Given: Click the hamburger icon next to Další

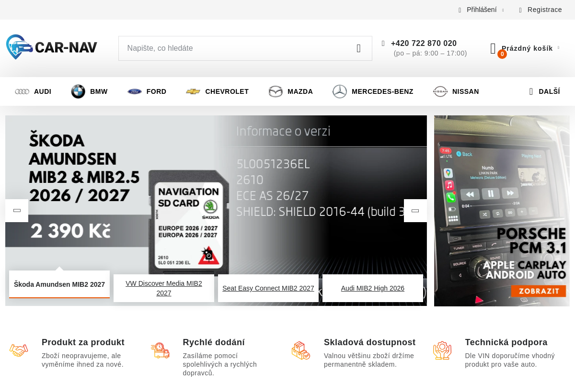Looking at the screenshot, I should (x=531, y=91).
